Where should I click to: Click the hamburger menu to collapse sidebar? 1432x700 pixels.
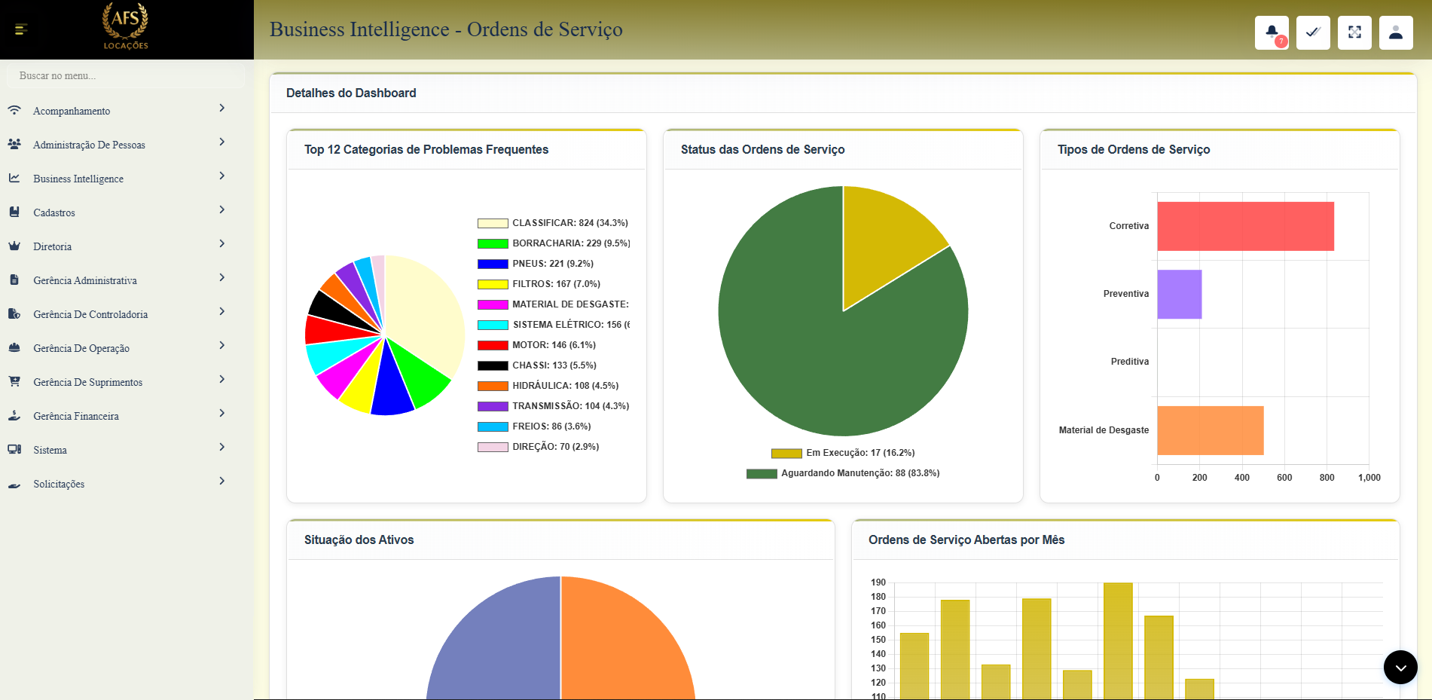(22, 29)
